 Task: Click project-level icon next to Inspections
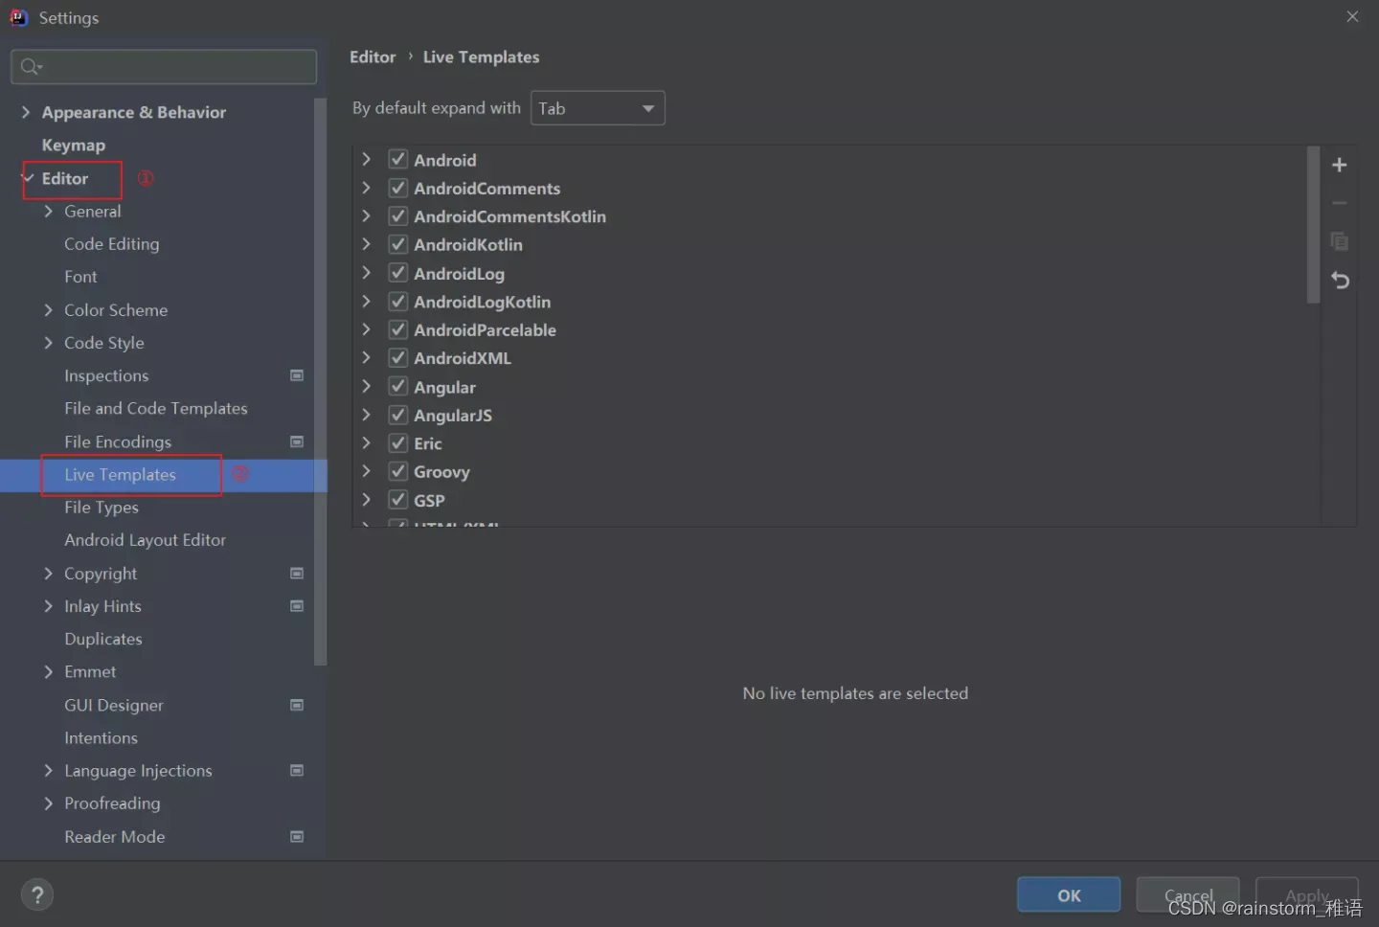coord(297,375)
